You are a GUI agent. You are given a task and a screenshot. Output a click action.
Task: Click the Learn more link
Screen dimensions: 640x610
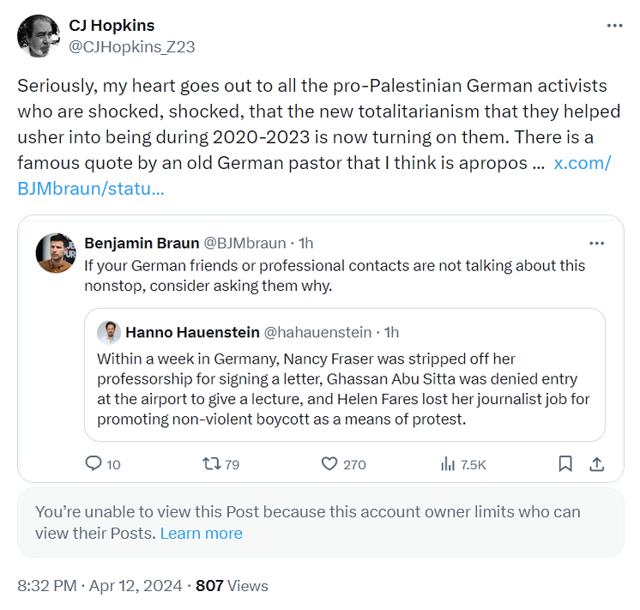[201, 534]
